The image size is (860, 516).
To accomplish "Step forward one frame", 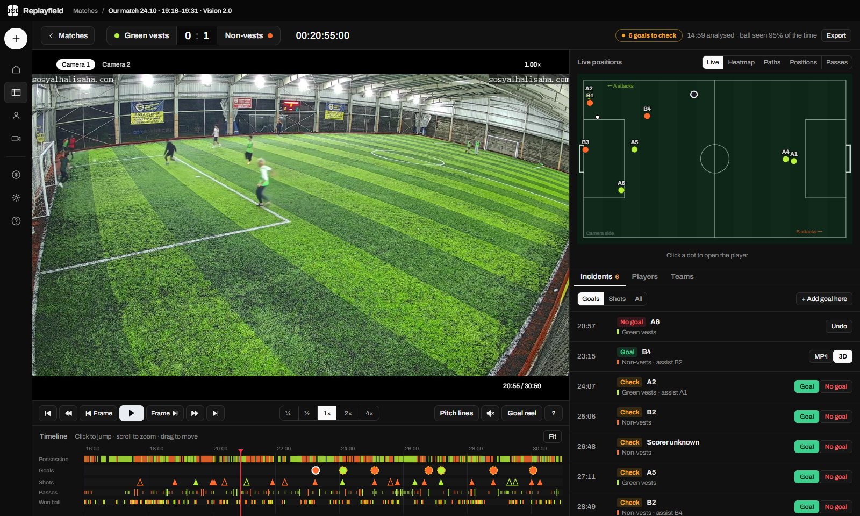I will point(164,413).
